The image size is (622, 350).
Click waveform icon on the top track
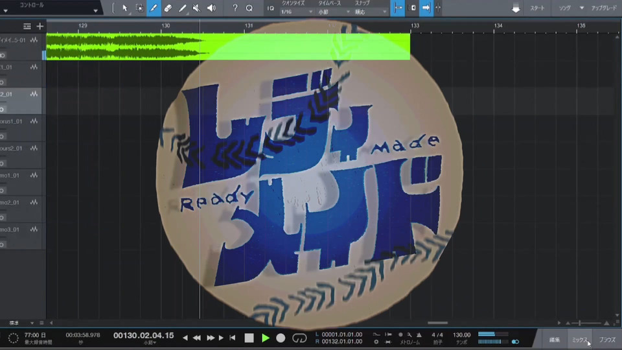34,40
